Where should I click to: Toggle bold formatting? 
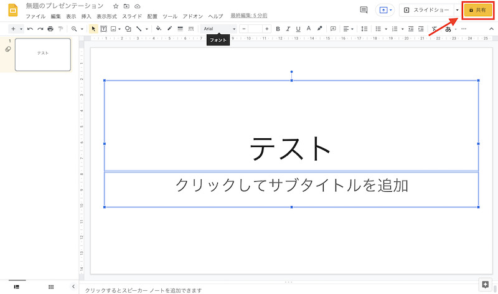(x=278, y=29)
